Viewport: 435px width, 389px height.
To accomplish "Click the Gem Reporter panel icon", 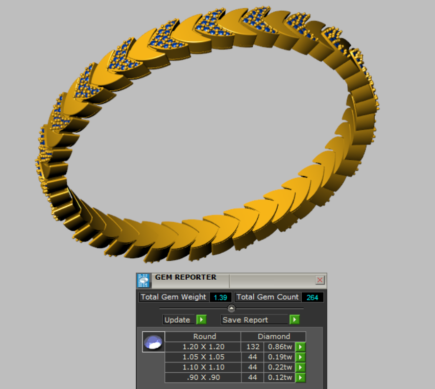I will click(x=143, y=281).
